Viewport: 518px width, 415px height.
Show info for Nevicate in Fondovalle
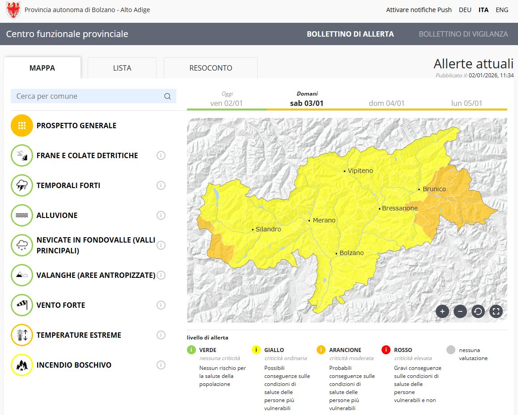pos(161,245)
